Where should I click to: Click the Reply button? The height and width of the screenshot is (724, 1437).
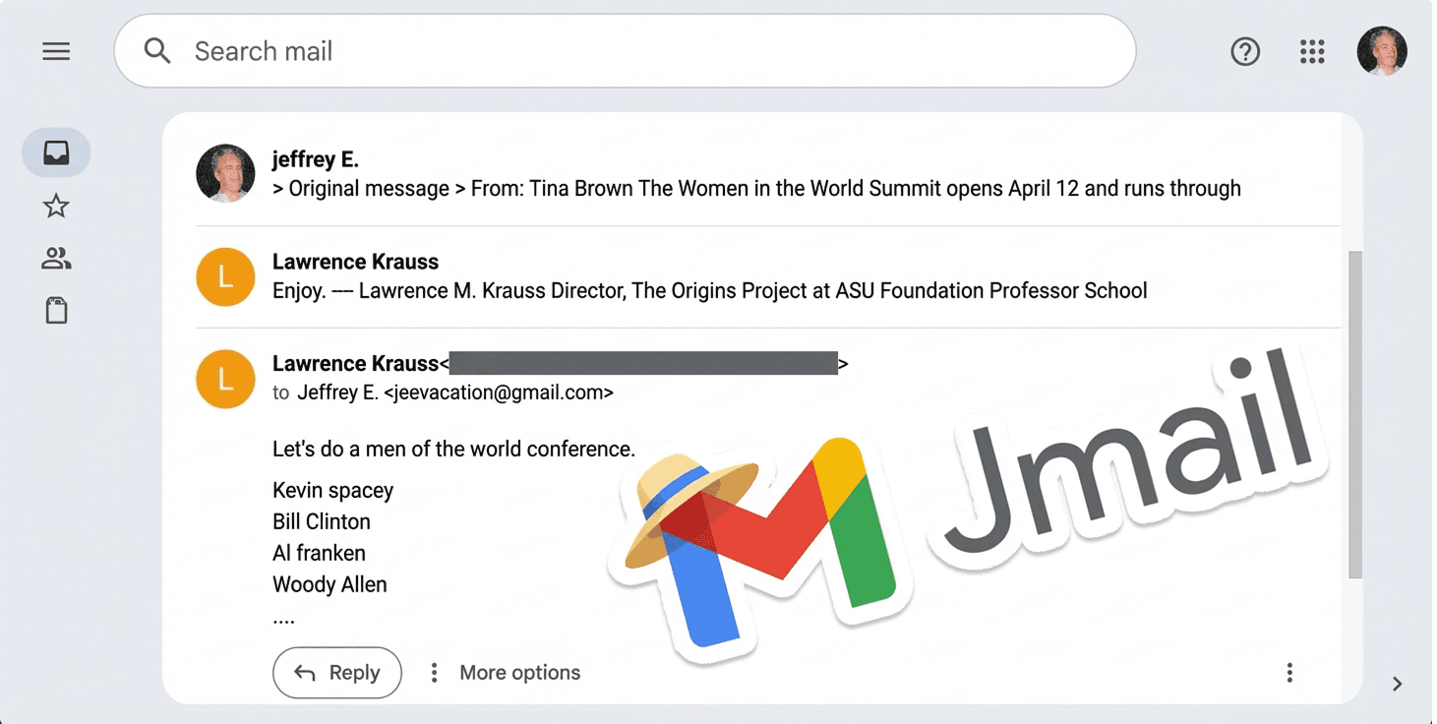coord(337,672)
